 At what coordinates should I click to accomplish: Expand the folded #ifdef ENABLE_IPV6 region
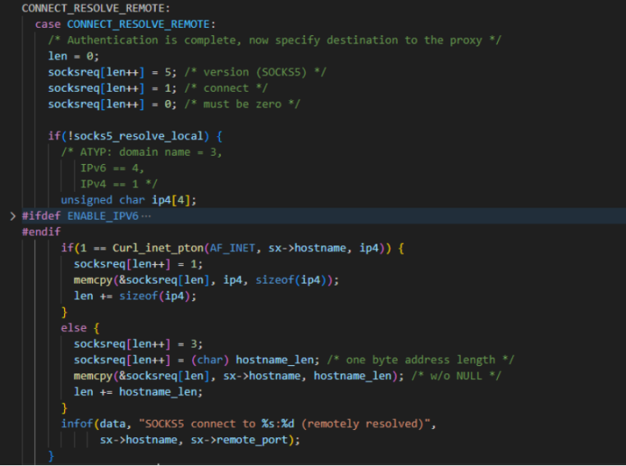(12, 216)
